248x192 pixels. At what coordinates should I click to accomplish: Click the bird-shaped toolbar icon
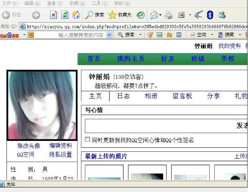point(198,15)
